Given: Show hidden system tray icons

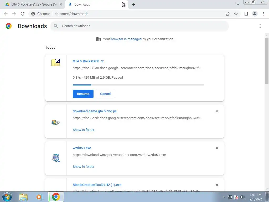Looking at the screenshot, I should pos(223,197).
